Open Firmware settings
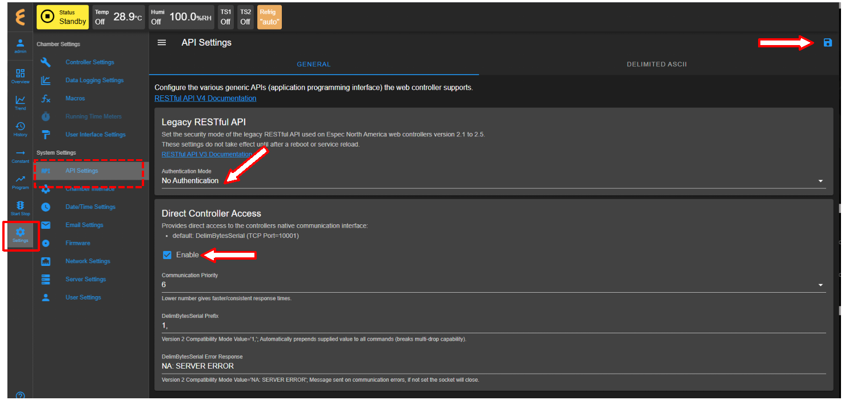 (78, 243)
